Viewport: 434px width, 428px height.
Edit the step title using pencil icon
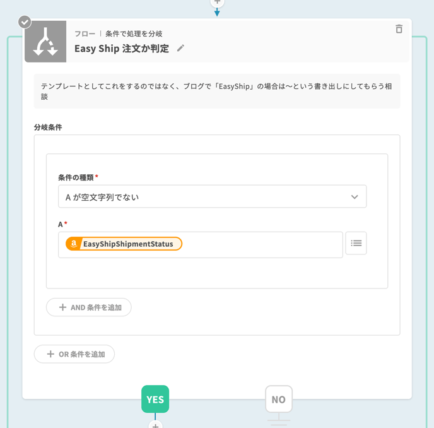pos(180,49)
